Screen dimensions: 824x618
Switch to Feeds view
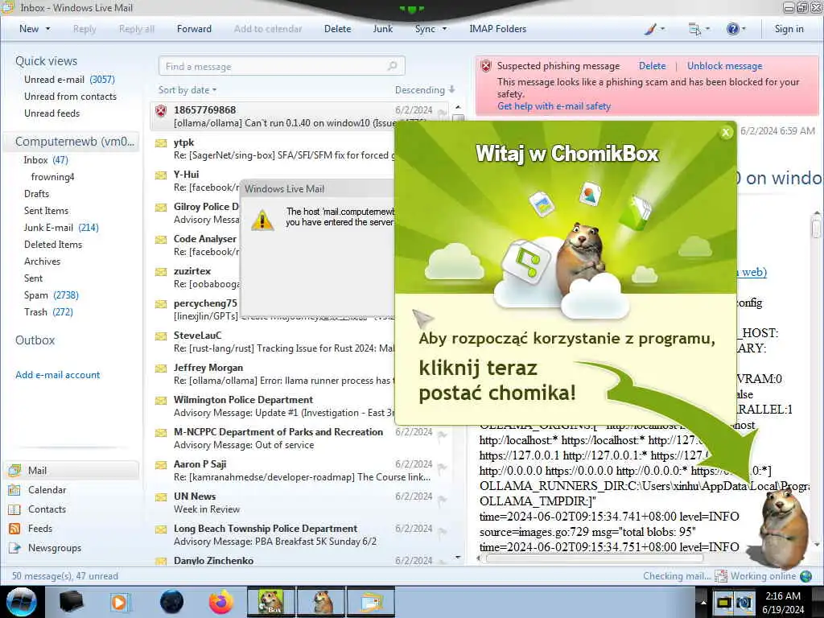click(x=40, y=528)
